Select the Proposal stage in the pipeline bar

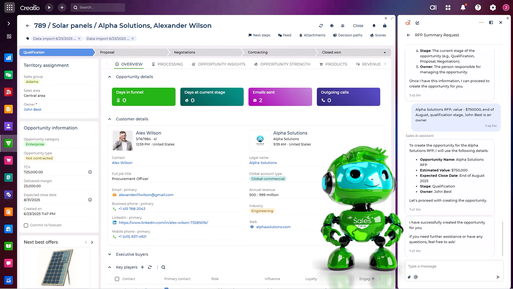107,52
